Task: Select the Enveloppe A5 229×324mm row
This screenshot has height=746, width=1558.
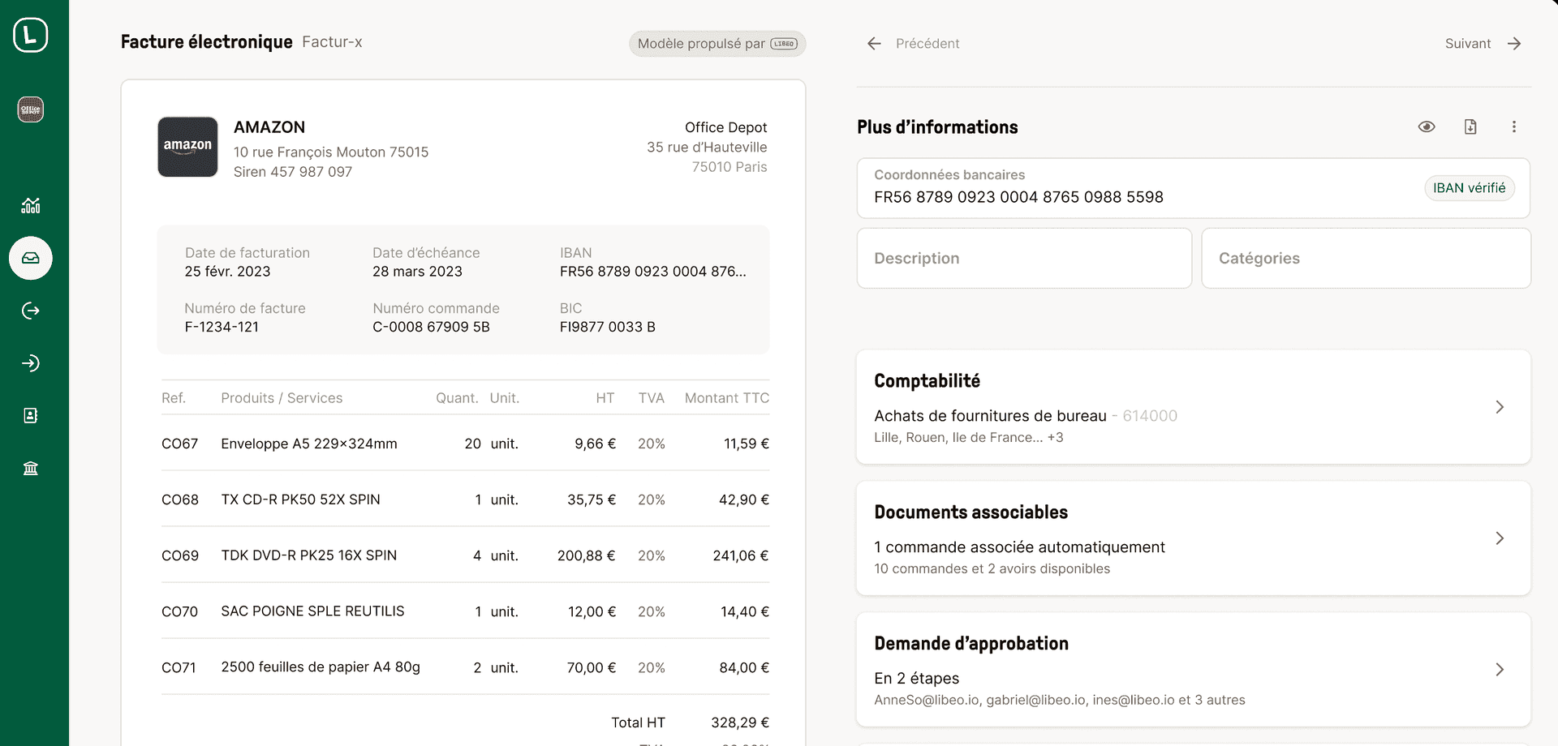Action: coord(465,444)
